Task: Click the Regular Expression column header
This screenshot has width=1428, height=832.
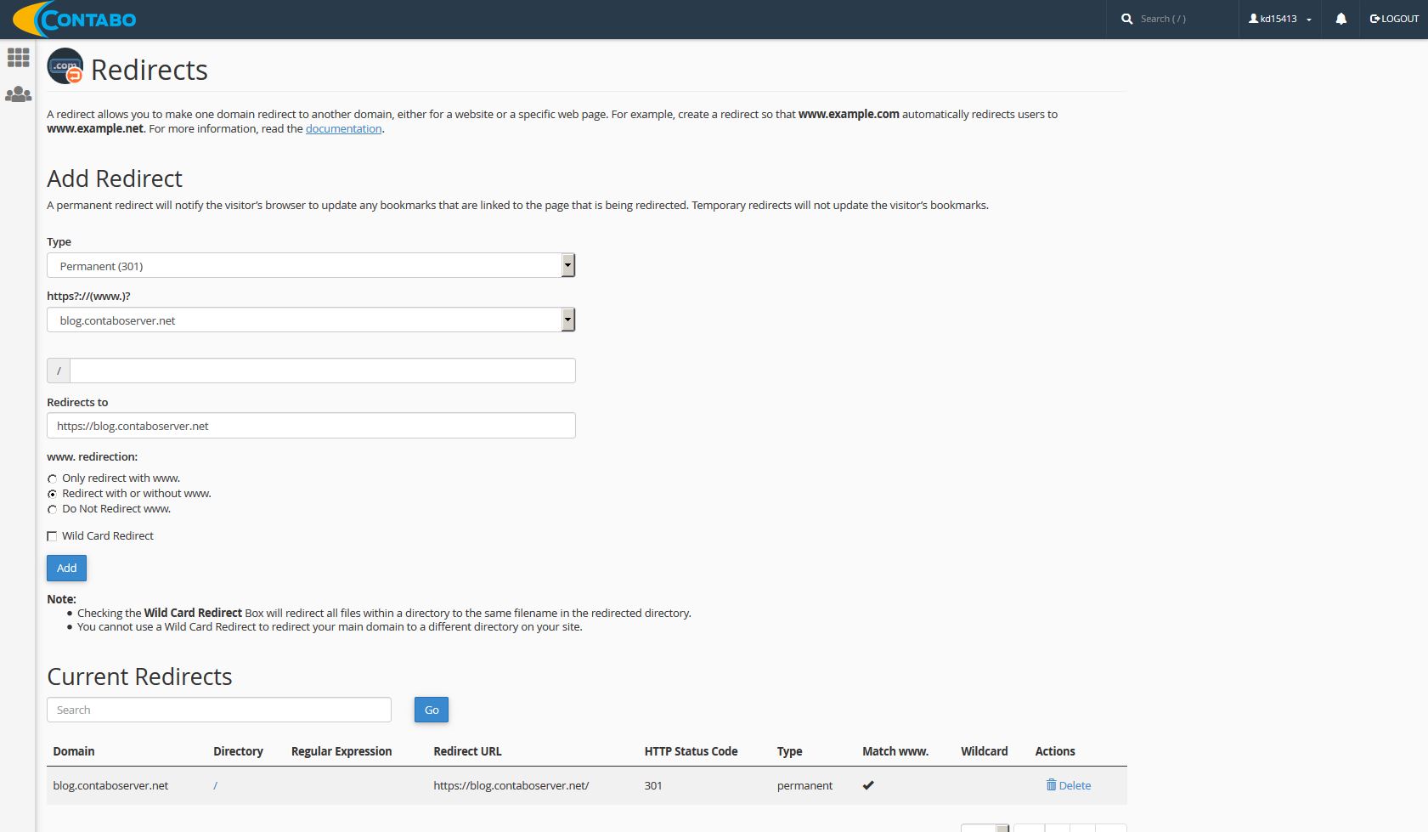Action: [341, 751]
